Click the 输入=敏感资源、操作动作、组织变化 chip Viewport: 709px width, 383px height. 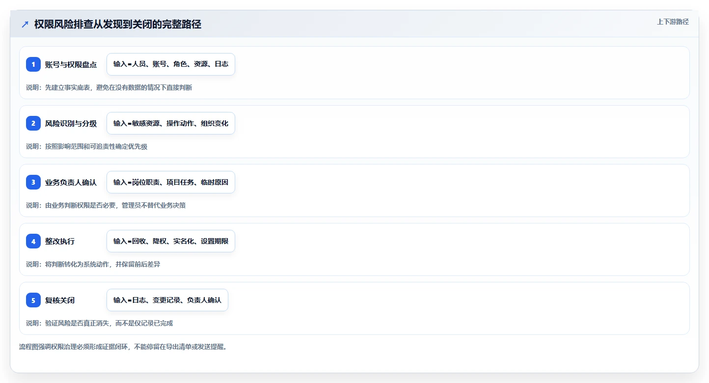pyautogui.click(x=171, y=123)
